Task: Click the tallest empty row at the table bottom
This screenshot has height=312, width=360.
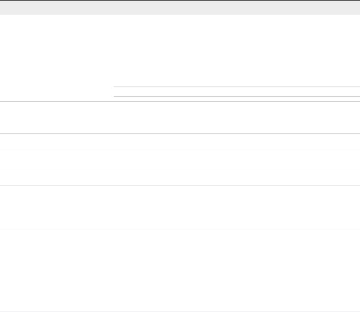Action: (180, 270)
